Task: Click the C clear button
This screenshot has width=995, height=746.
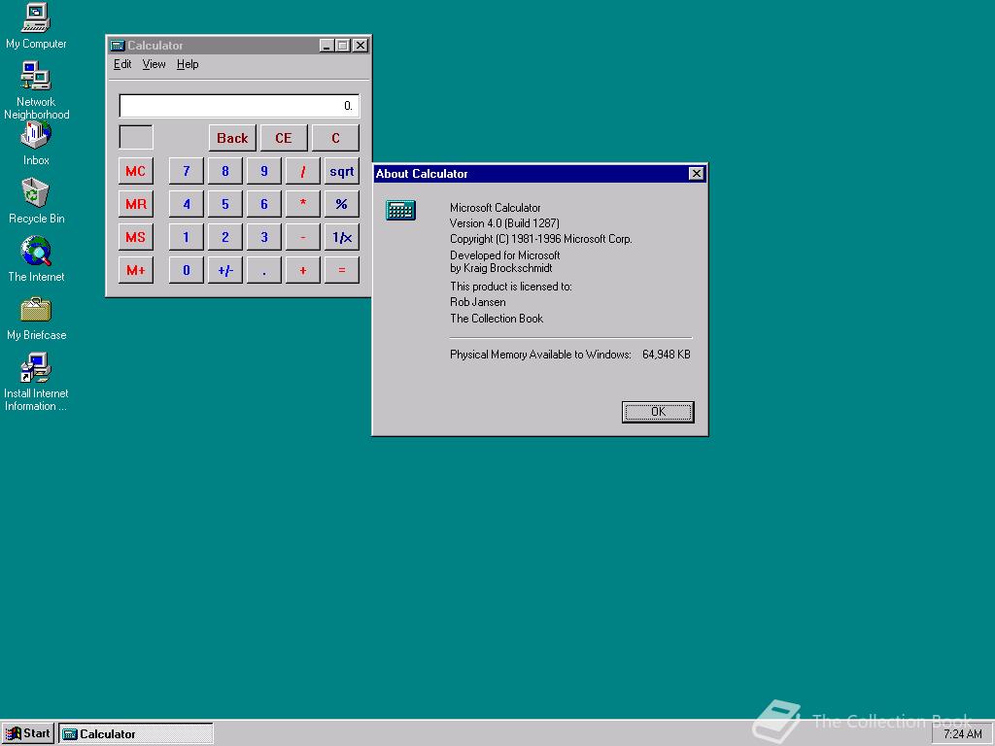Action: (335, 138)
